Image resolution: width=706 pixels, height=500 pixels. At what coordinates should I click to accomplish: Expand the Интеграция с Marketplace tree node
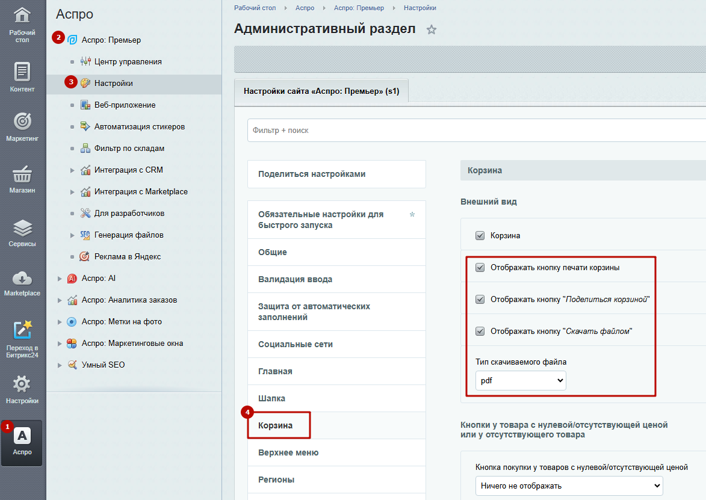tap(72, 192)
